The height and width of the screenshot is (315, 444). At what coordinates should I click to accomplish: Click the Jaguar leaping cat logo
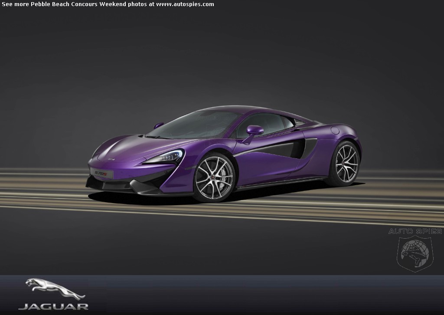point(55,289)
